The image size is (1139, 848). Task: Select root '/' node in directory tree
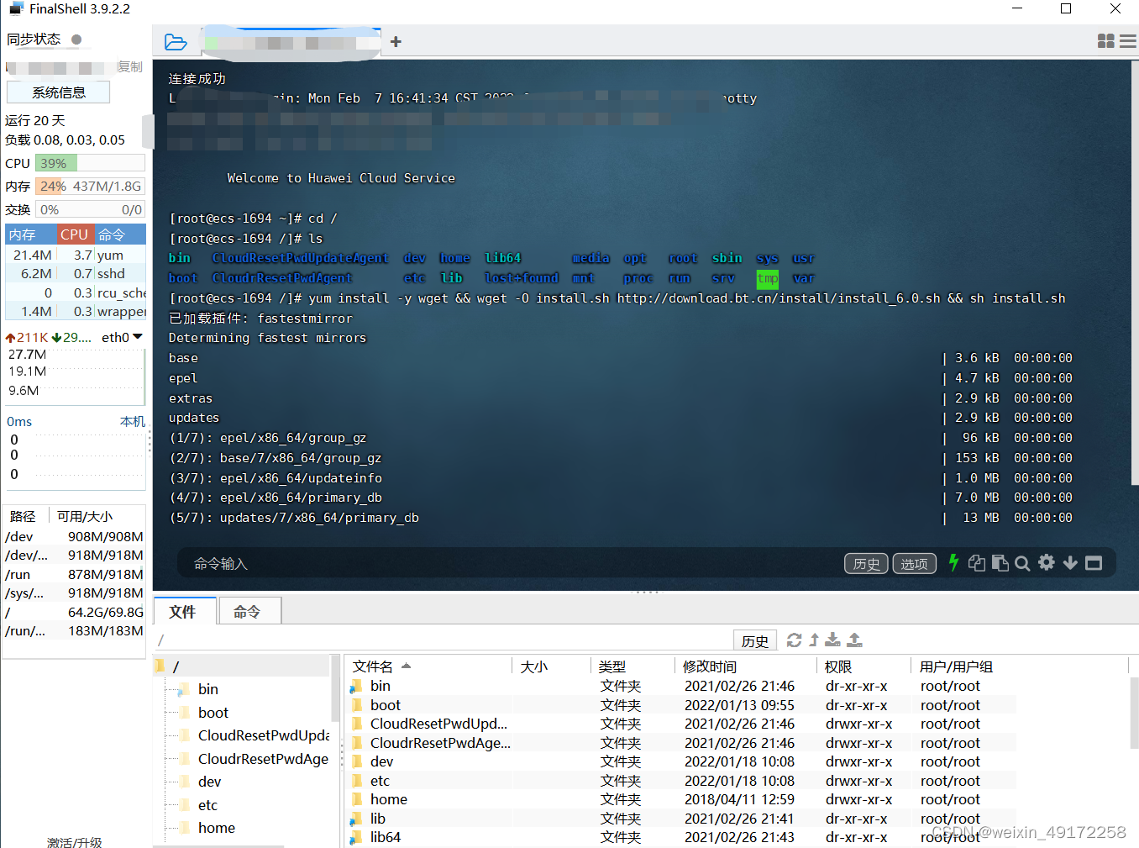pyautogui.click(x=176, y=666)
